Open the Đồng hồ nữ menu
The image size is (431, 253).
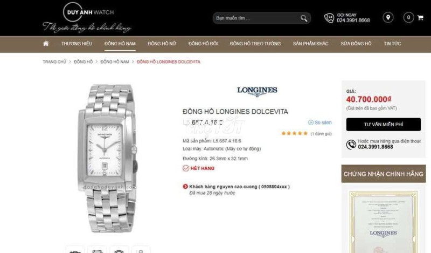point(162,44)
